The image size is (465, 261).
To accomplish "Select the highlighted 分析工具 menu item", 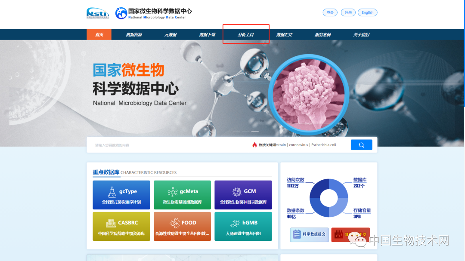I will point(246,34).
